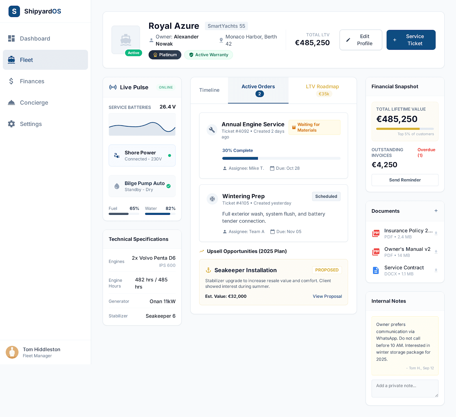Add a new document with plus icon
This screenshot has width=456, height=417.
[436, 211]
